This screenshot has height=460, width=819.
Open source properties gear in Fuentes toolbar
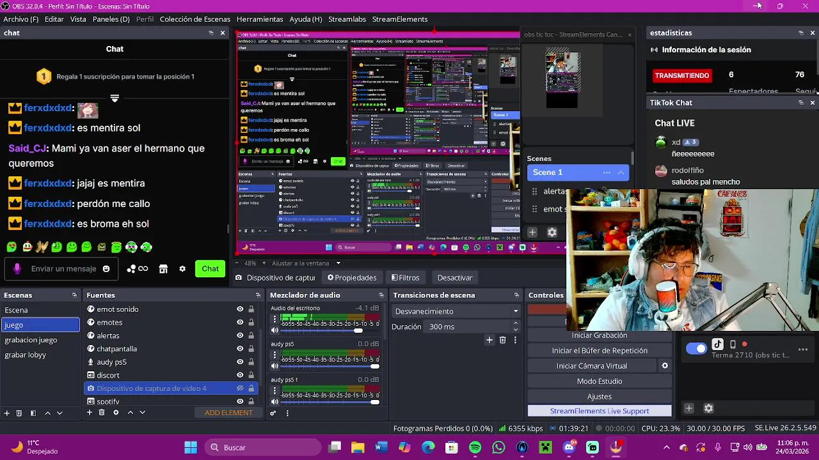point(116,413)
